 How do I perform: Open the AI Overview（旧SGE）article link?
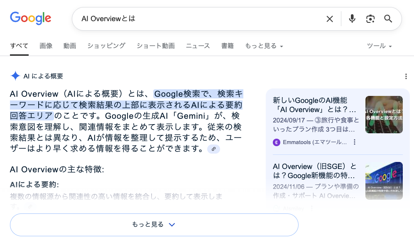pos(314,171)
